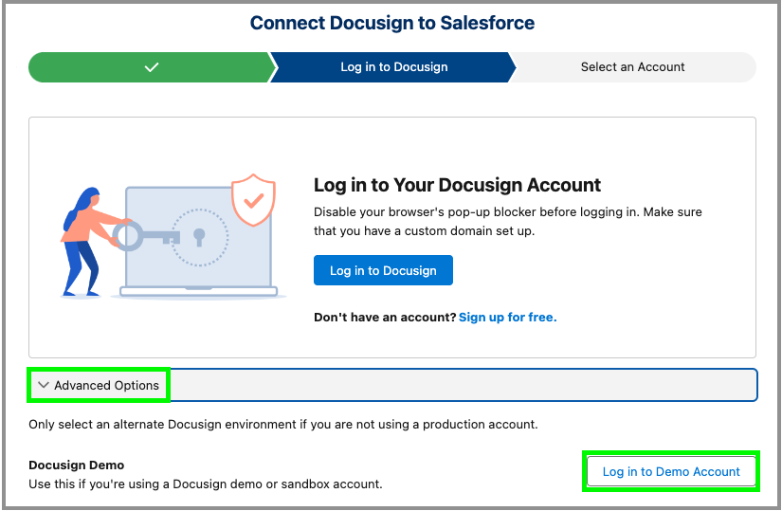
Task: Click the pop-up blocker instruction text
Action: (x=507, y=221)
